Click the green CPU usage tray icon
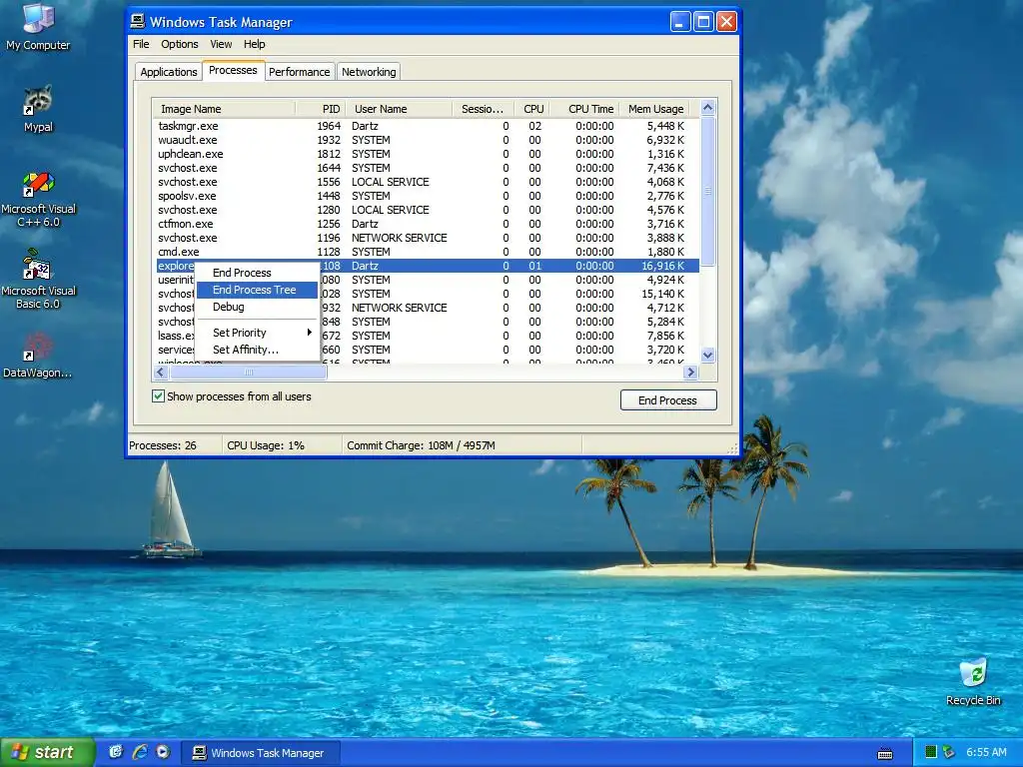This screenshot has height=767, width=1023. pos(931,752)
